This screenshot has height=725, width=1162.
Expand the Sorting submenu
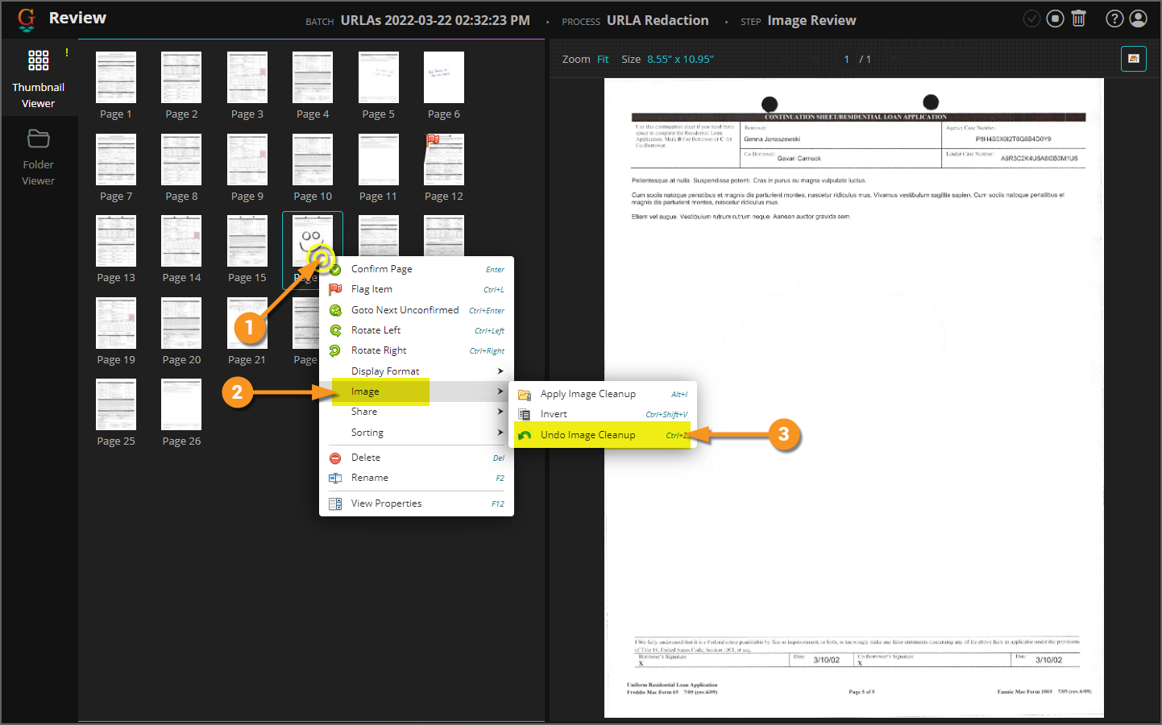(417, 433)
